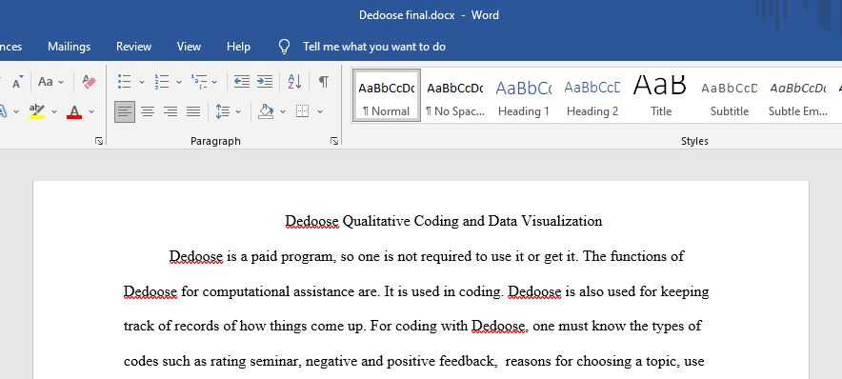Apply borders to the paragraph
The image size is (842, 379).
tap(303, 111)
